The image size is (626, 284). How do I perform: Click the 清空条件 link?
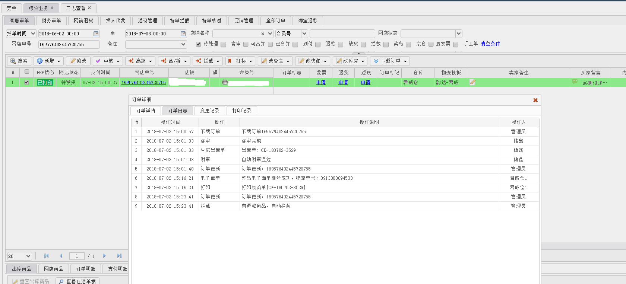pos(490,44)
